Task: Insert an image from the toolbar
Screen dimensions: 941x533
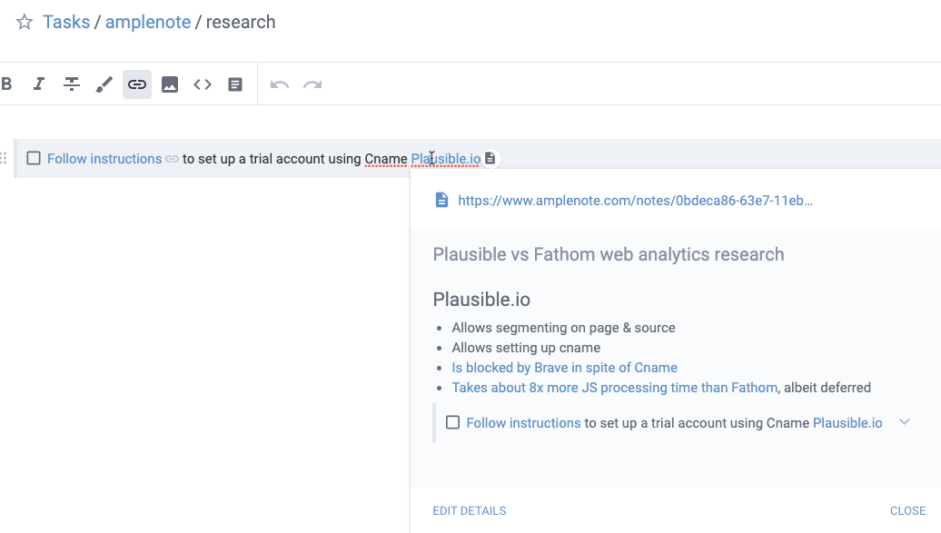Action: coord(170,84)
